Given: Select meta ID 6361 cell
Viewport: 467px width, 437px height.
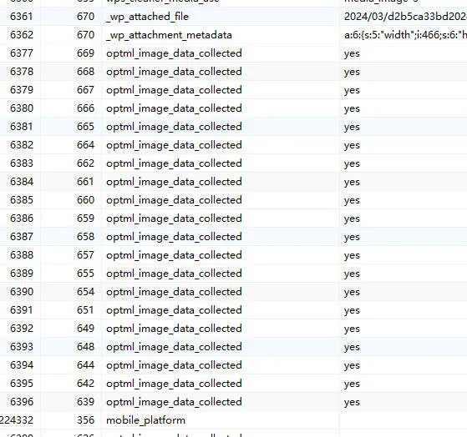Looking at the screenshot, I should (x=20, y=17).
